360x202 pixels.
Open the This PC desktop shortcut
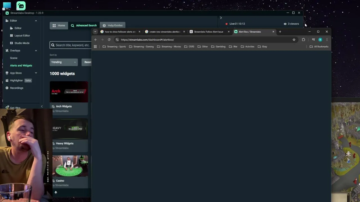point(7,5)
